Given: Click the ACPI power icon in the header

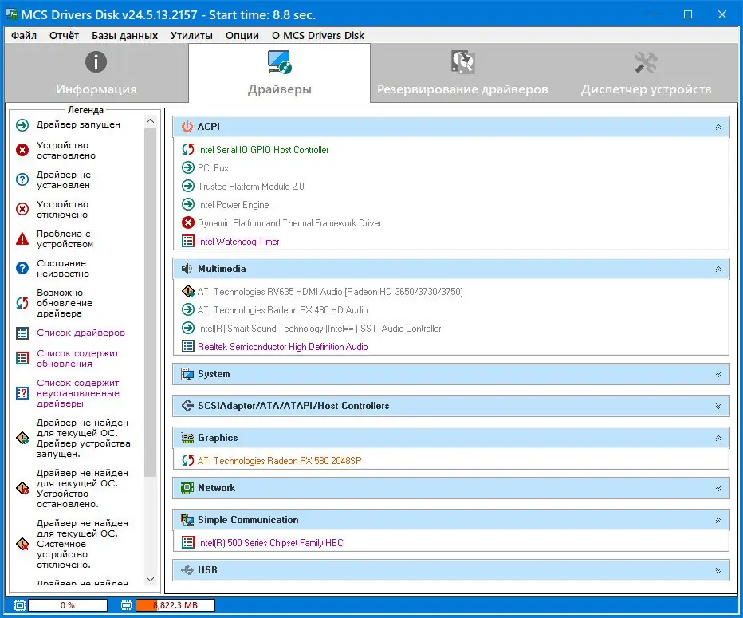Looking at the screenshot, I should pos(187,127).
